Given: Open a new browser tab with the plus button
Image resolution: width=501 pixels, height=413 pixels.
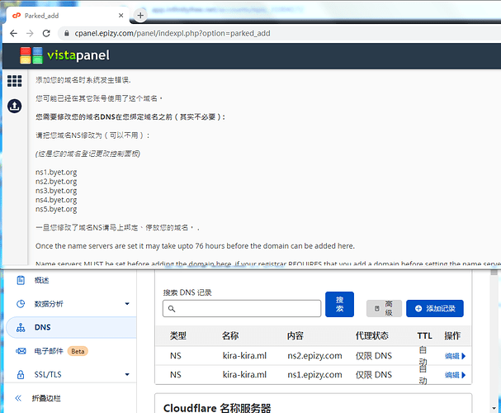Looking at the screenshot, I should (140, 15).
